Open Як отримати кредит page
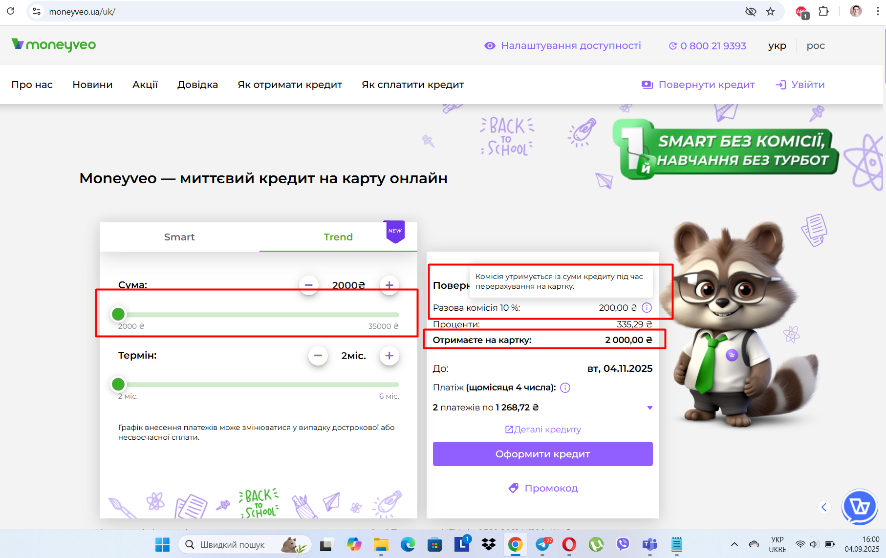The image size is (886, 558). tap(290, 85)
